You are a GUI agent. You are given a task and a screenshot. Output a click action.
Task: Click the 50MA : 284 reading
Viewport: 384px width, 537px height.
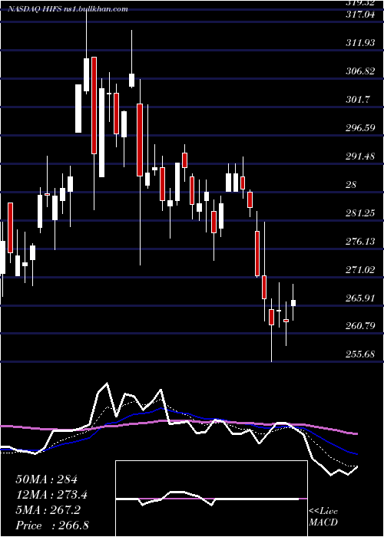[x=47, y=479]
